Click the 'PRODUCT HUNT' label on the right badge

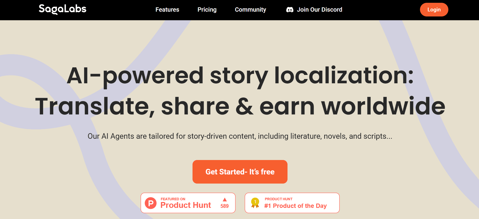(x=279, y=199)
